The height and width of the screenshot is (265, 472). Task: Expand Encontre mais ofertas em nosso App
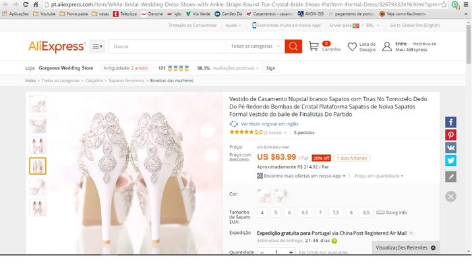tap(301, 176)
